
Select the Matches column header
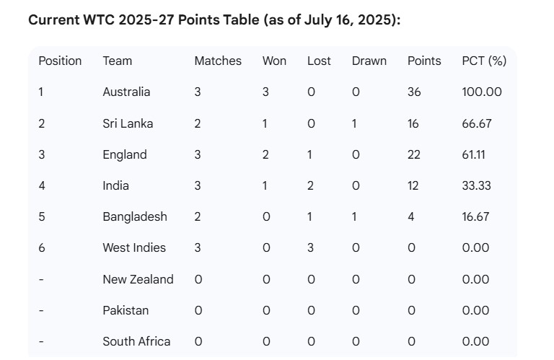click(218, 61)
